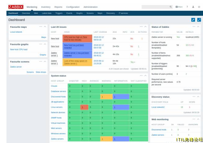Open Web monitoring widget options menu

coord(194,119)
